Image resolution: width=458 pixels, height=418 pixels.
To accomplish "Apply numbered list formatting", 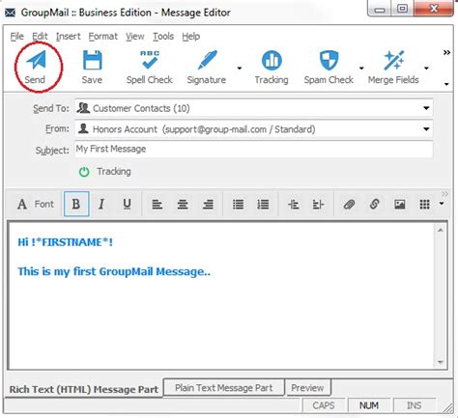I will tap(263, 205).
